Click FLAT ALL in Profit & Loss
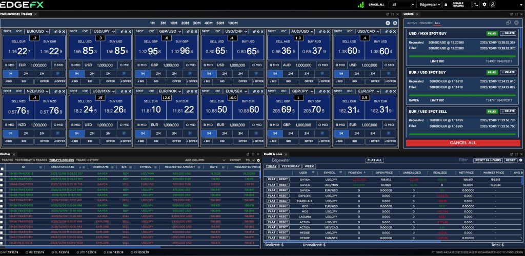The width and height of the screenshot is (525, 256). tap(374, 160)
